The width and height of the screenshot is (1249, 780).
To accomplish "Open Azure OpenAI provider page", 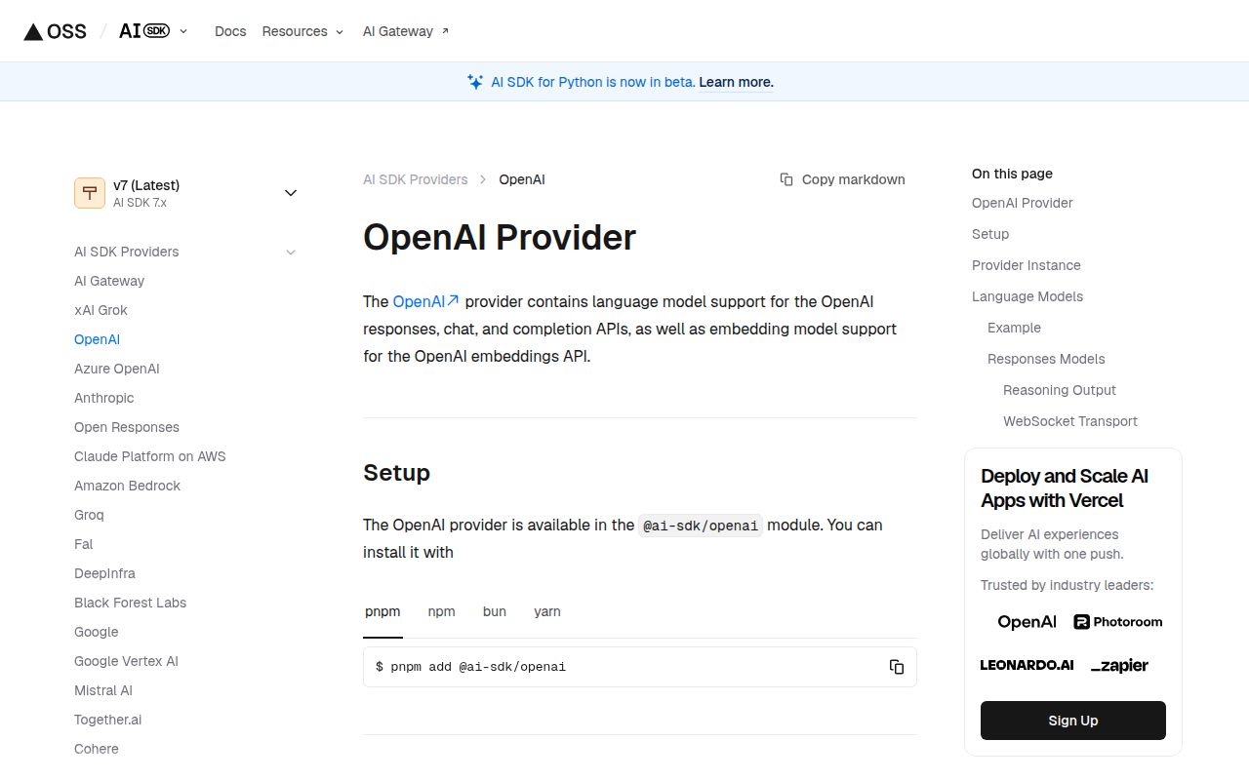I will coord(116,369).
